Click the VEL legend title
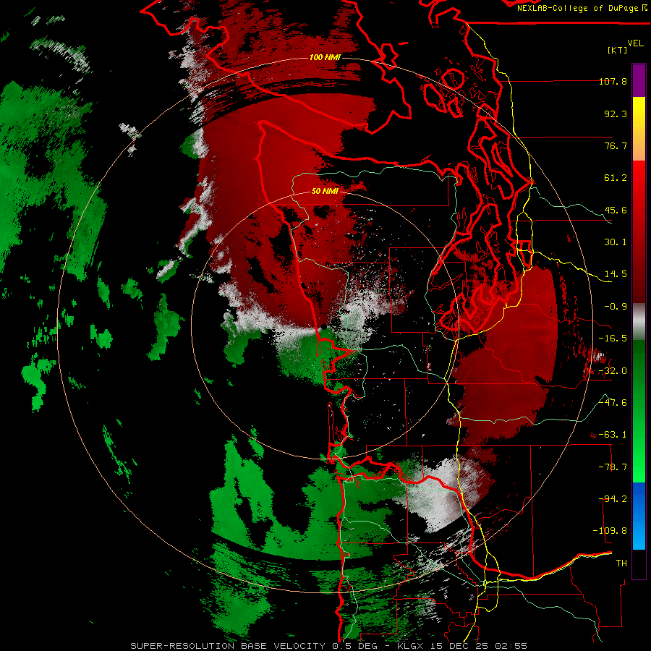The image size is (651, 651). point(635,43)
